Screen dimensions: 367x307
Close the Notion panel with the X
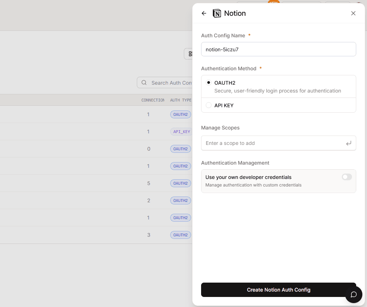pyautogui.click(x=353, y=13)
